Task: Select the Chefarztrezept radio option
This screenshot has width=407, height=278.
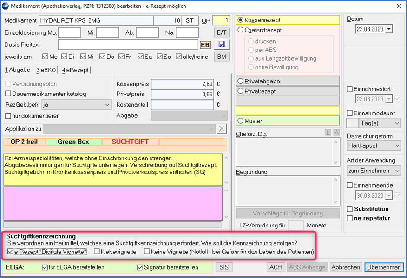Action: tap(241, 30)
